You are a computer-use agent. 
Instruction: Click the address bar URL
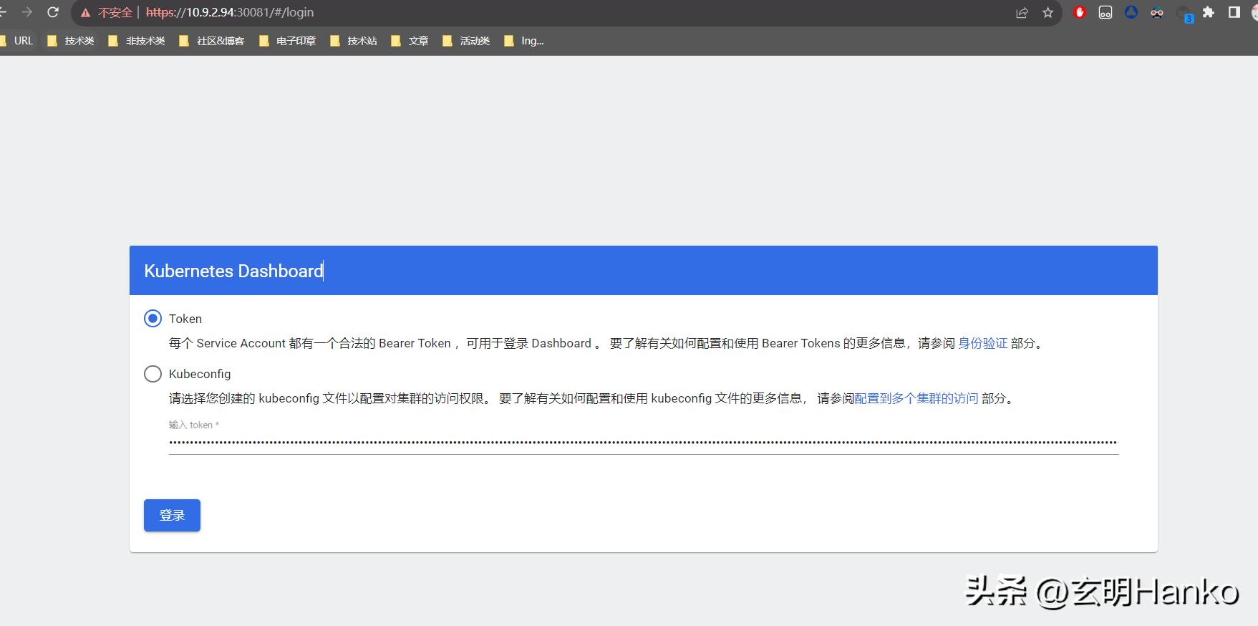(x=230, y=12)
